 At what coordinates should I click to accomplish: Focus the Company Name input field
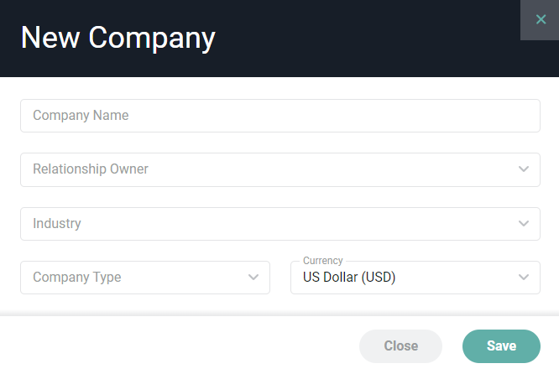click(279, 116)
